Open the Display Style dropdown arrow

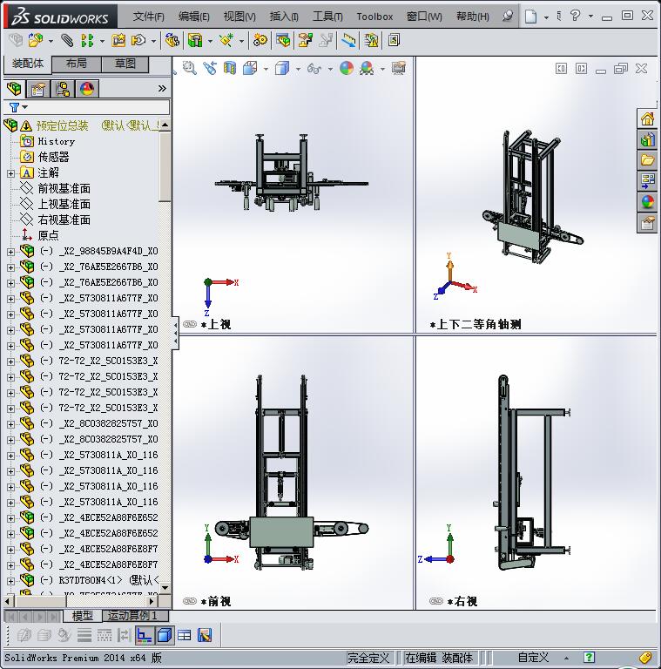point(298,69)
